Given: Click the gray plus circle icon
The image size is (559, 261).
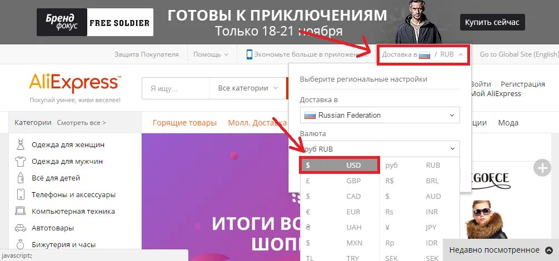Looking at the screenshot, I should [x=542, y=168].
